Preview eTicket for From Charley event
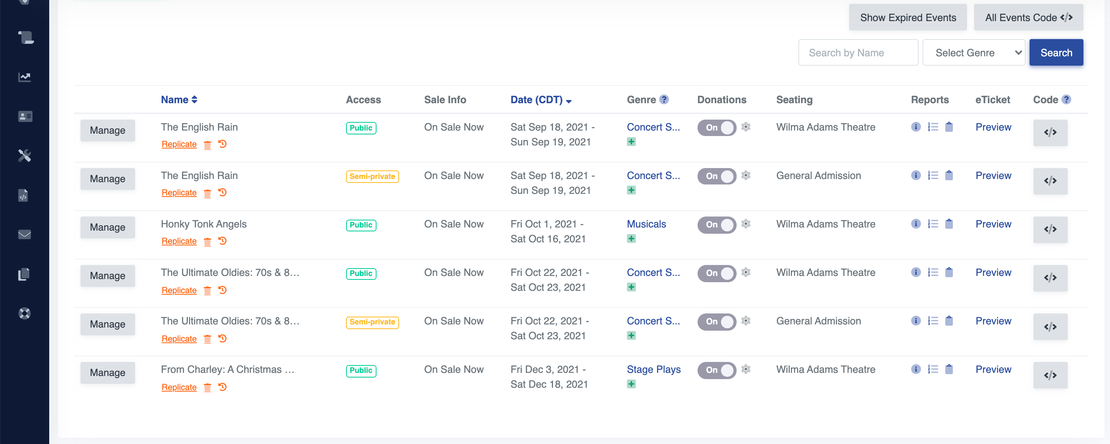1110x444 pixels. [x=993, y=369]
